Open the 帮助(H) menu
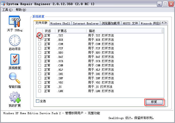 (21, 10)
